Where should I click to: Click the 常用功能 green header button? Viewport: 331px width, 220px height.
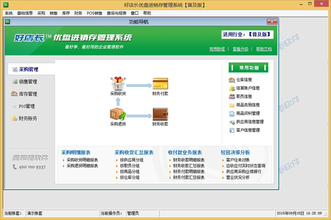(248, 68)
